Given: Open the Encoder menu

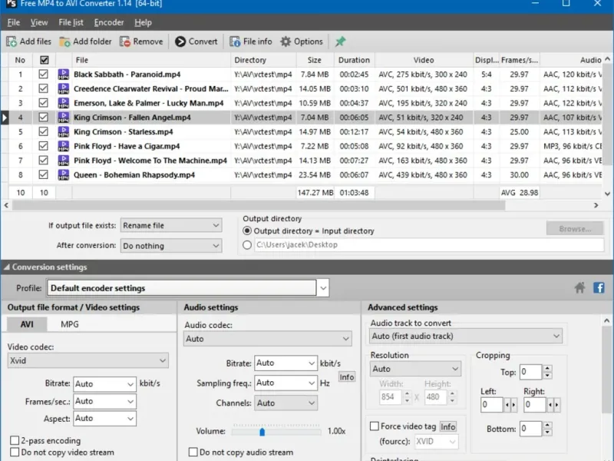Looking at the screenshot, I should [x=109, y=23].
